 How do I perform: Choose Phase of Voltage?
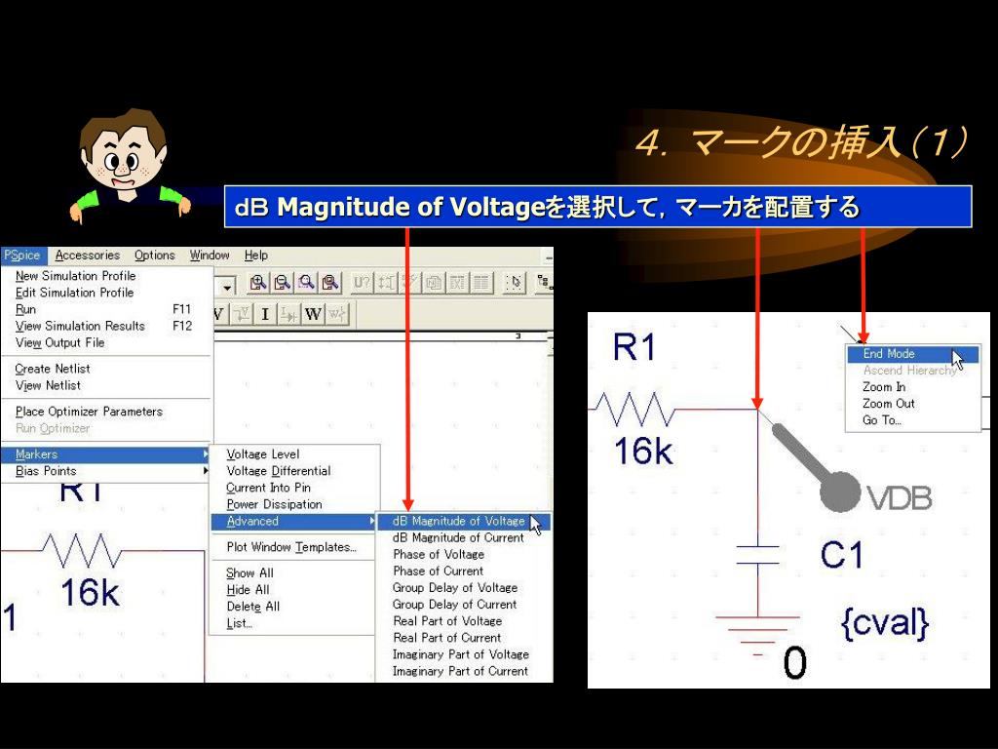tap(464, 554)
